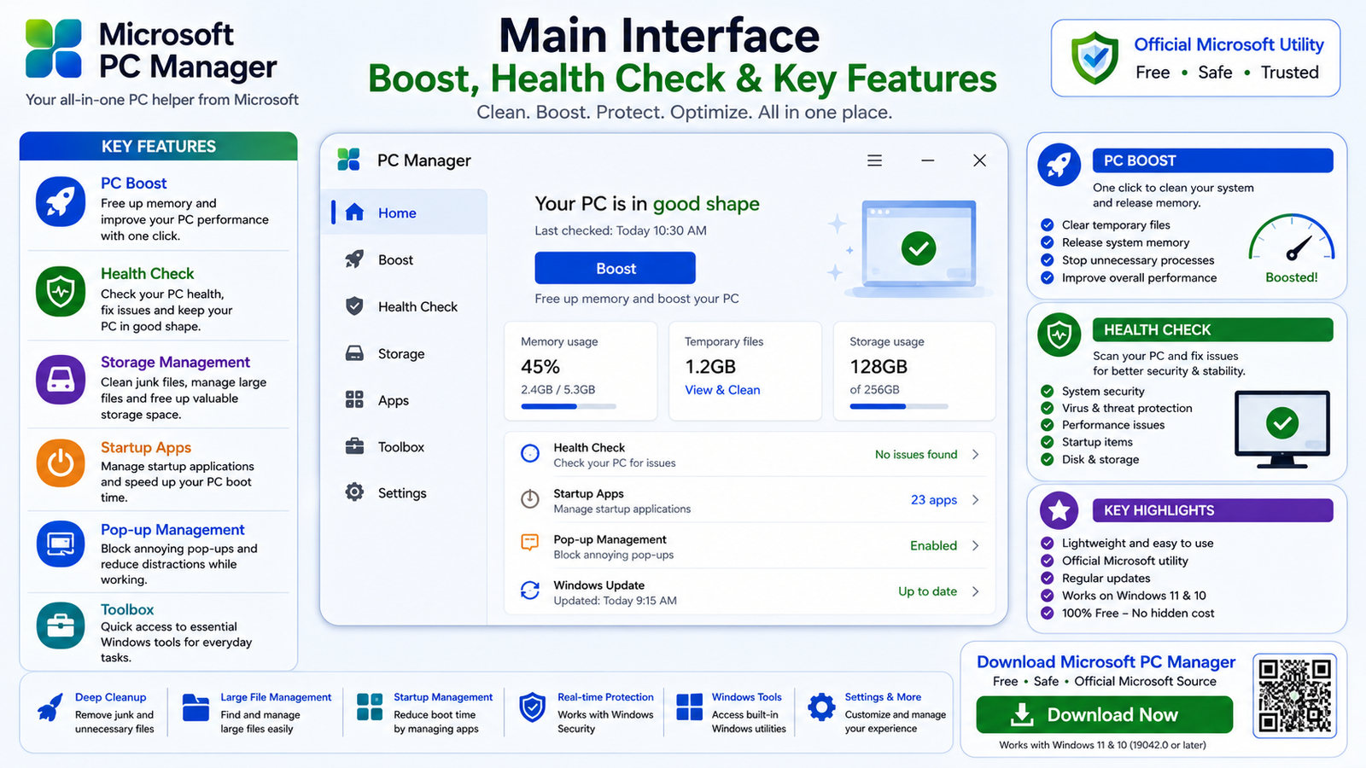Image resolution: width=1366 pixels, height=768 pixels.
Task: Click the 'View & Clean' link
Action: pyautogui.click(x=722, y=390)
